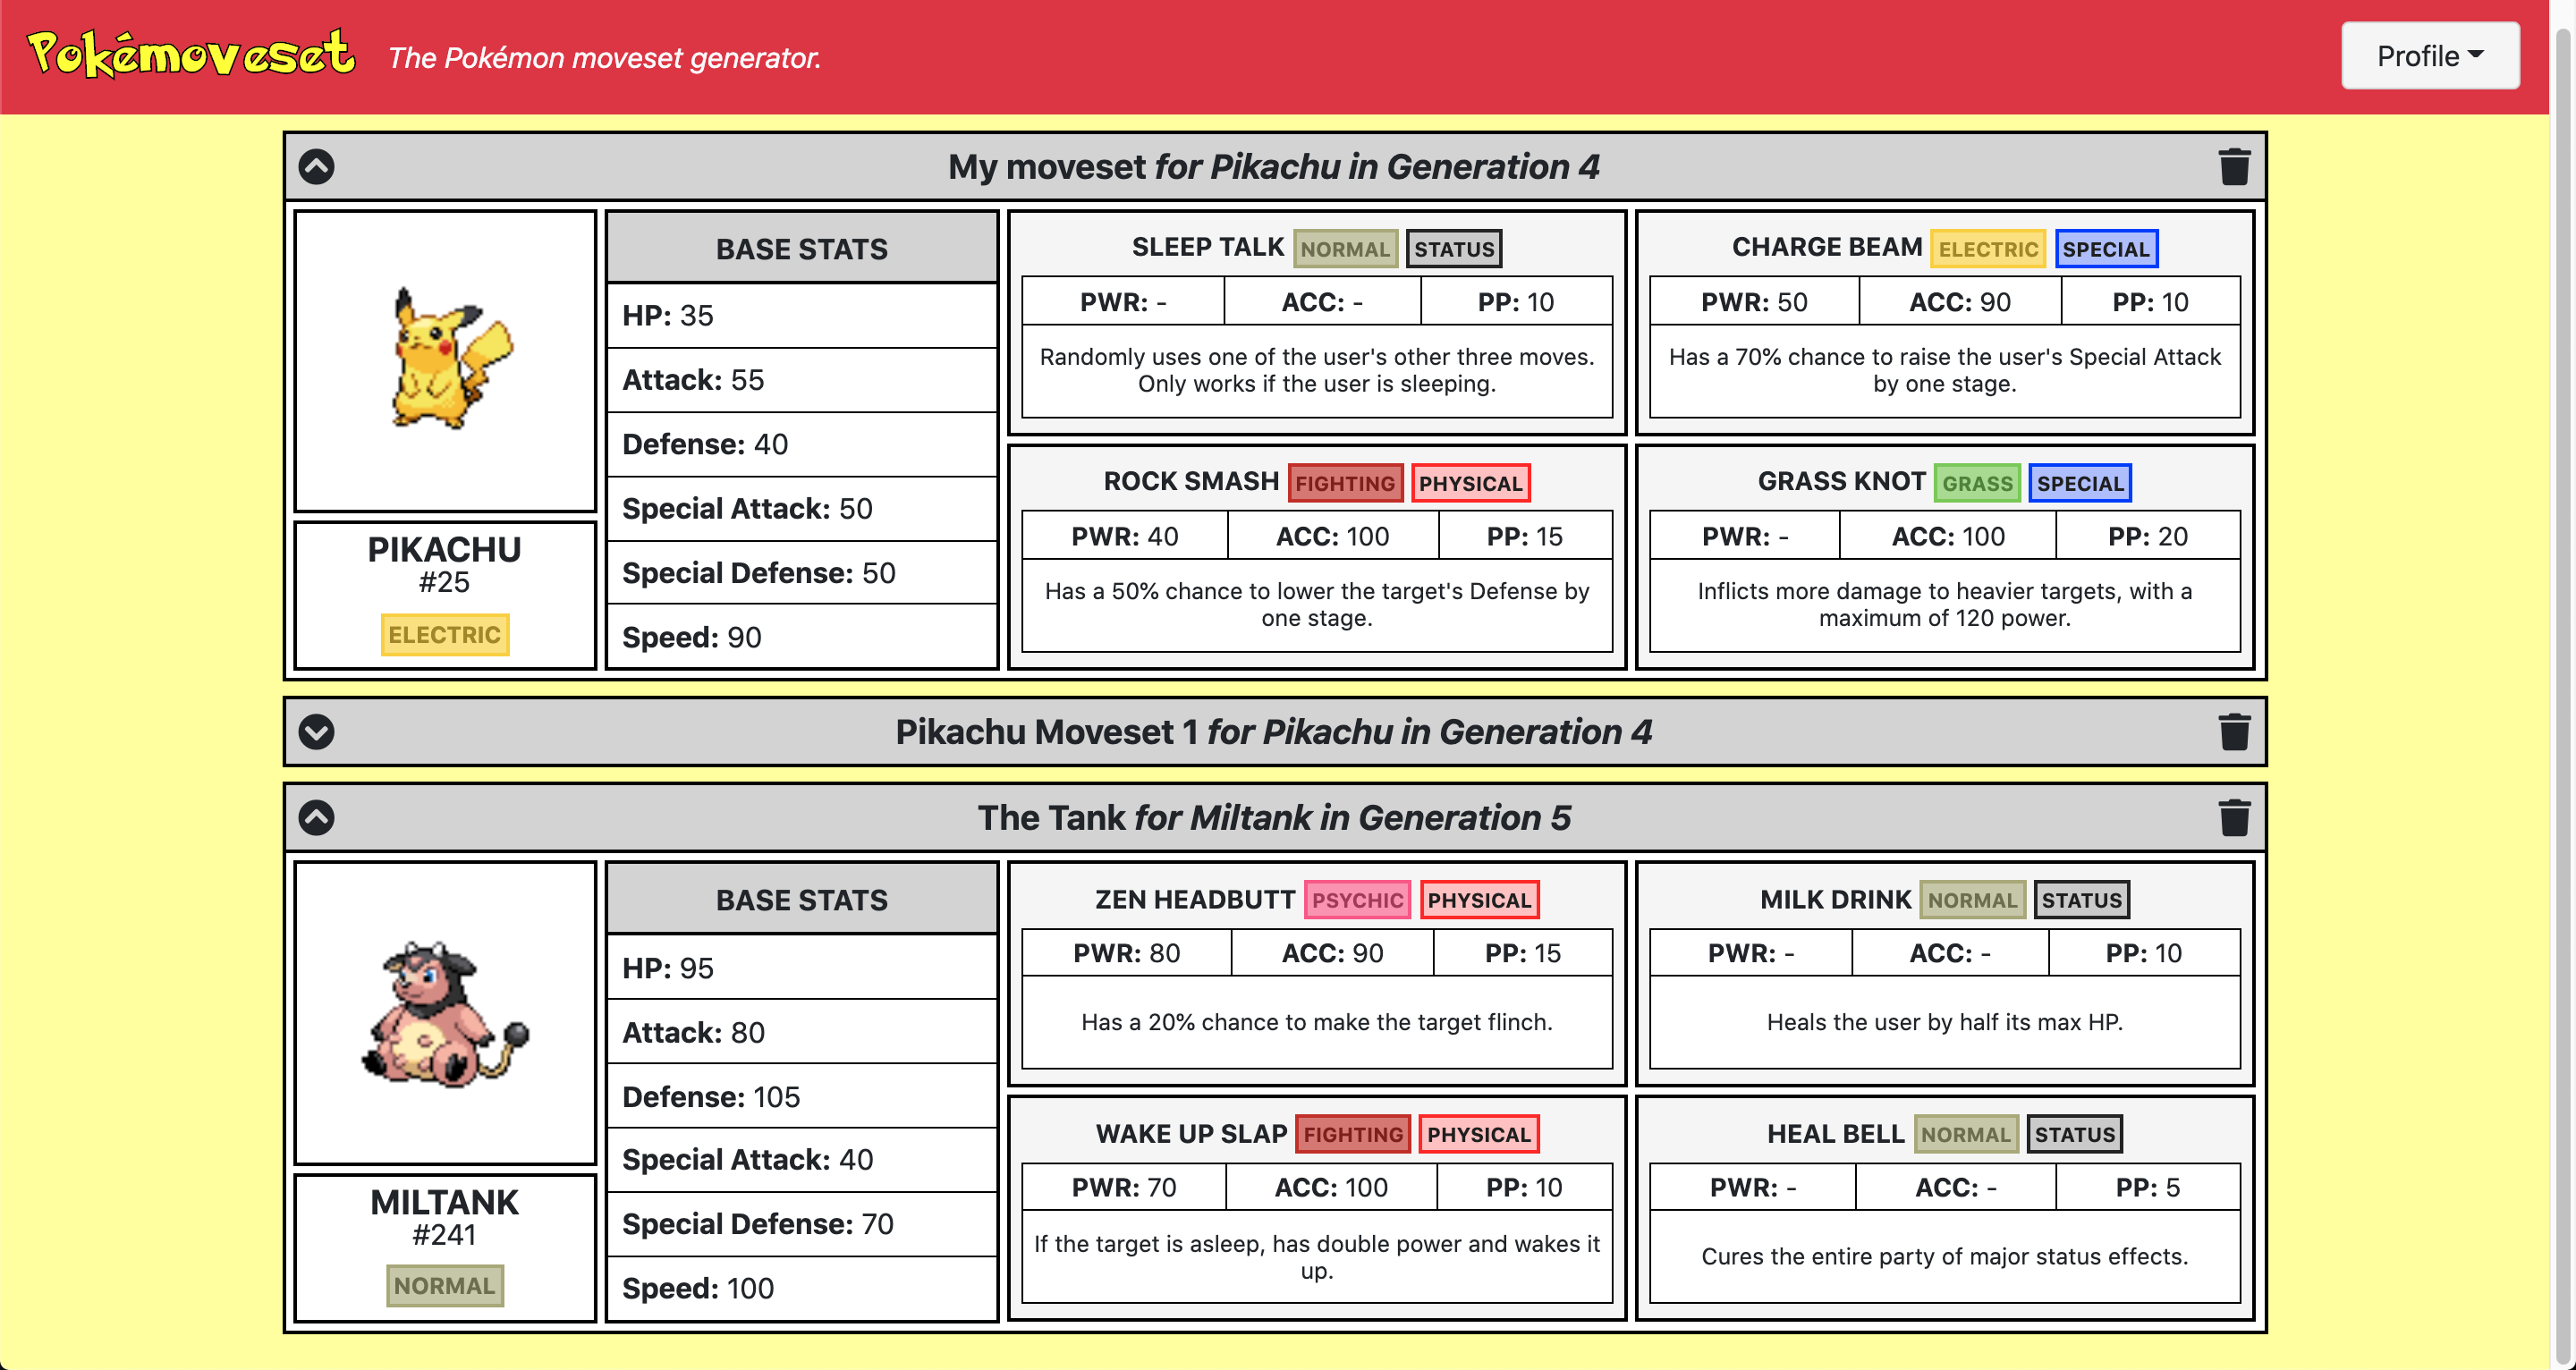
Task: Click Wake Up Slap's FIGHTING type badge
Action: click(x=1353, y=1134)
